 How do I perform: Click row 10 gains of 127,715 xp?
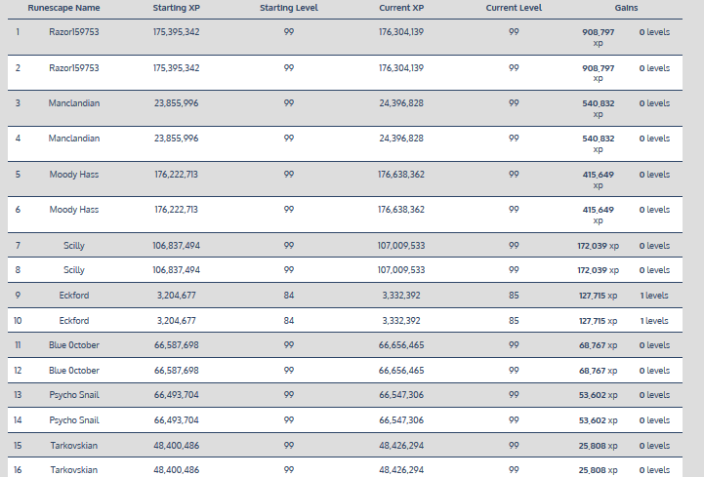click(600, 320)
